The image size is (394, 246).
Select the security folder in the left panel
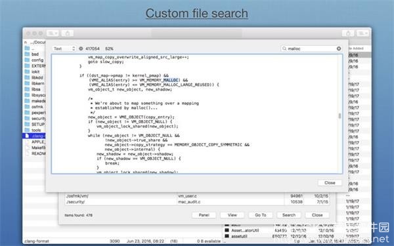[x=34, y=119]
